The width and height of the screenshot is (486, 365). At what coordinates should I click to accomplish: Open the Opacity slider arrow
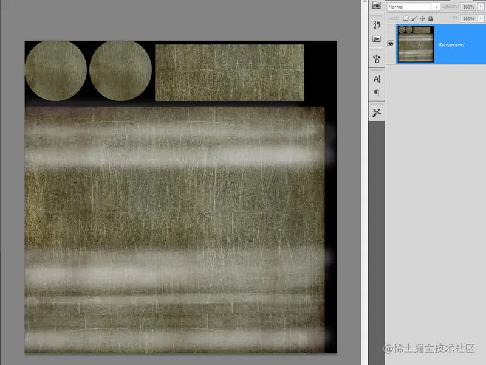coord(481,7)
